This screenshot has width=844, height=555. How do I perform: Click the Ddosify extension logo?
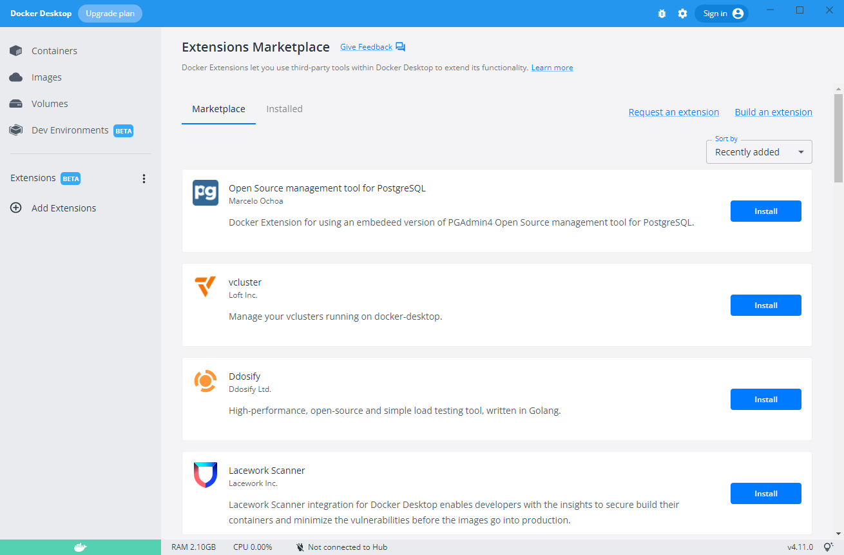(x=206, y=381)
